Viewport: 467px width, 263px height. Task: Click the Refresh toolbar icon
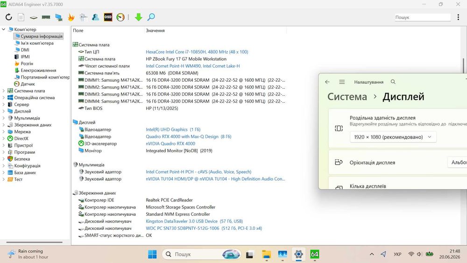point(8,17)
